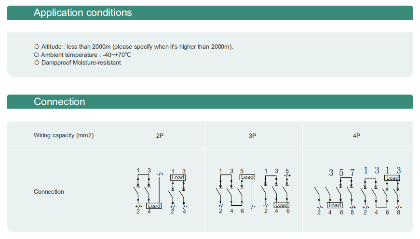The height and width of the screenshot is (239, 420).
Task: Select the Dampproof Moisture-resistant bullet circle
Action: 37,63
